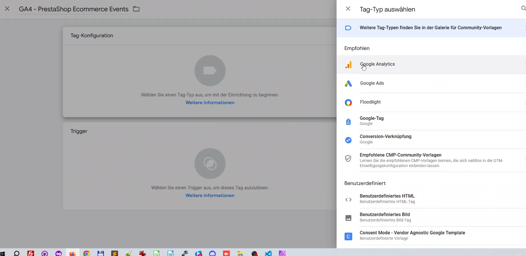Click the Wählen Sie einen Tag-Typ aus hint
The height and width of the screenshot is (256, 526).
210,95
